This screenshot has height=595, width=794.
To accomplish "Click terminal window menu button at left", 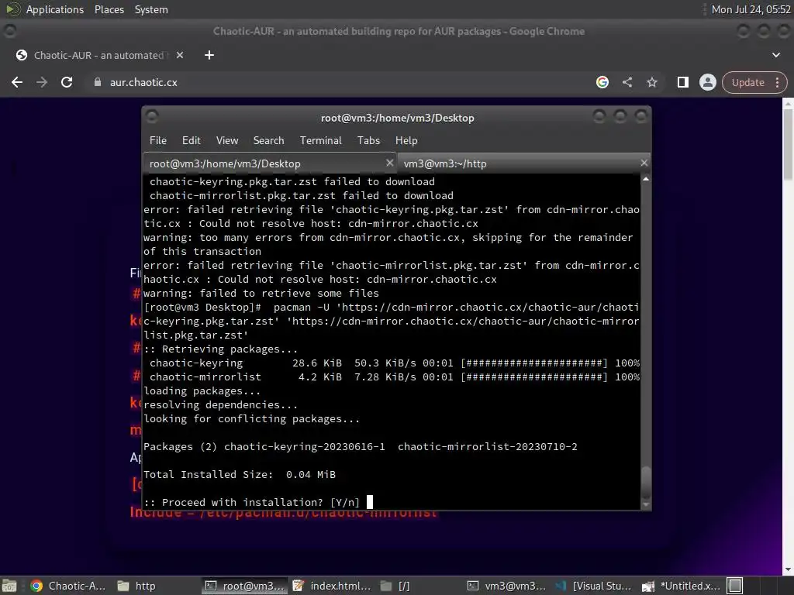I will (x=152, y=117).
